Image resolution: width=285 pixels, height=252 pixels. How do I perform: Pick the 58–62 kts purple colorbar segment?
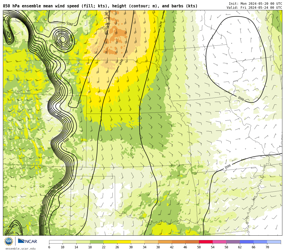pyautogui.click(x=233, y=242)
